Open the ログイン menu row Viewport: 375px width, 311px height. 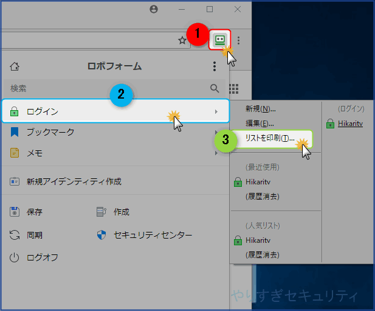click(x=115, y=111)
